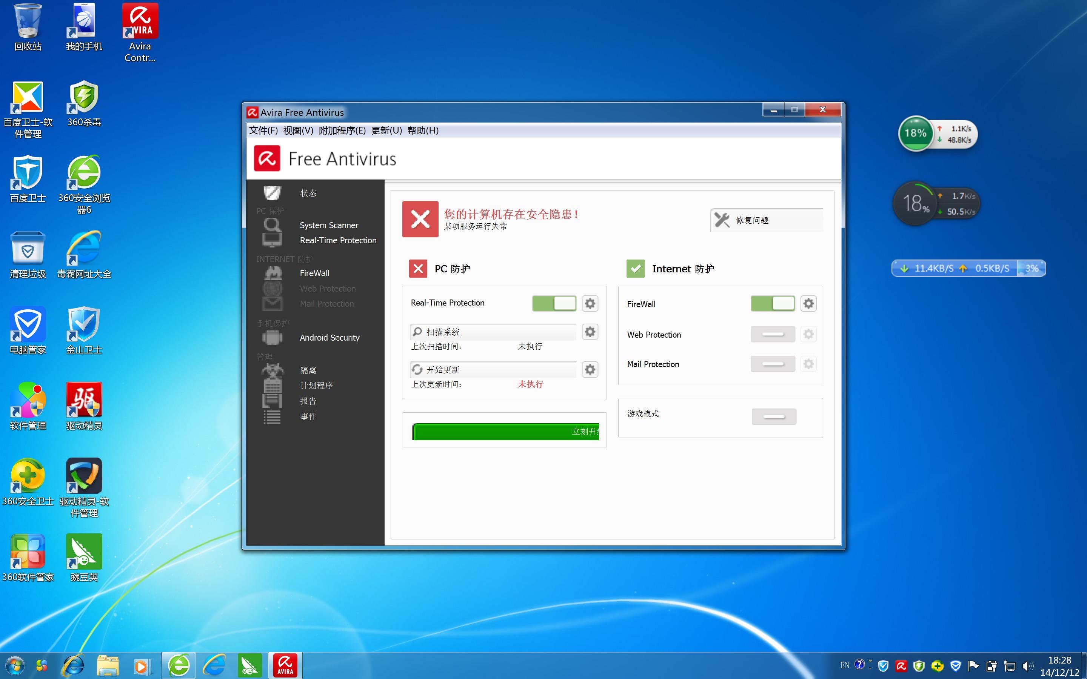This screenshot has width=1087, height=679.
Task: Open 电脑管家 desktop shortcut
Action: tap(28, 331)
